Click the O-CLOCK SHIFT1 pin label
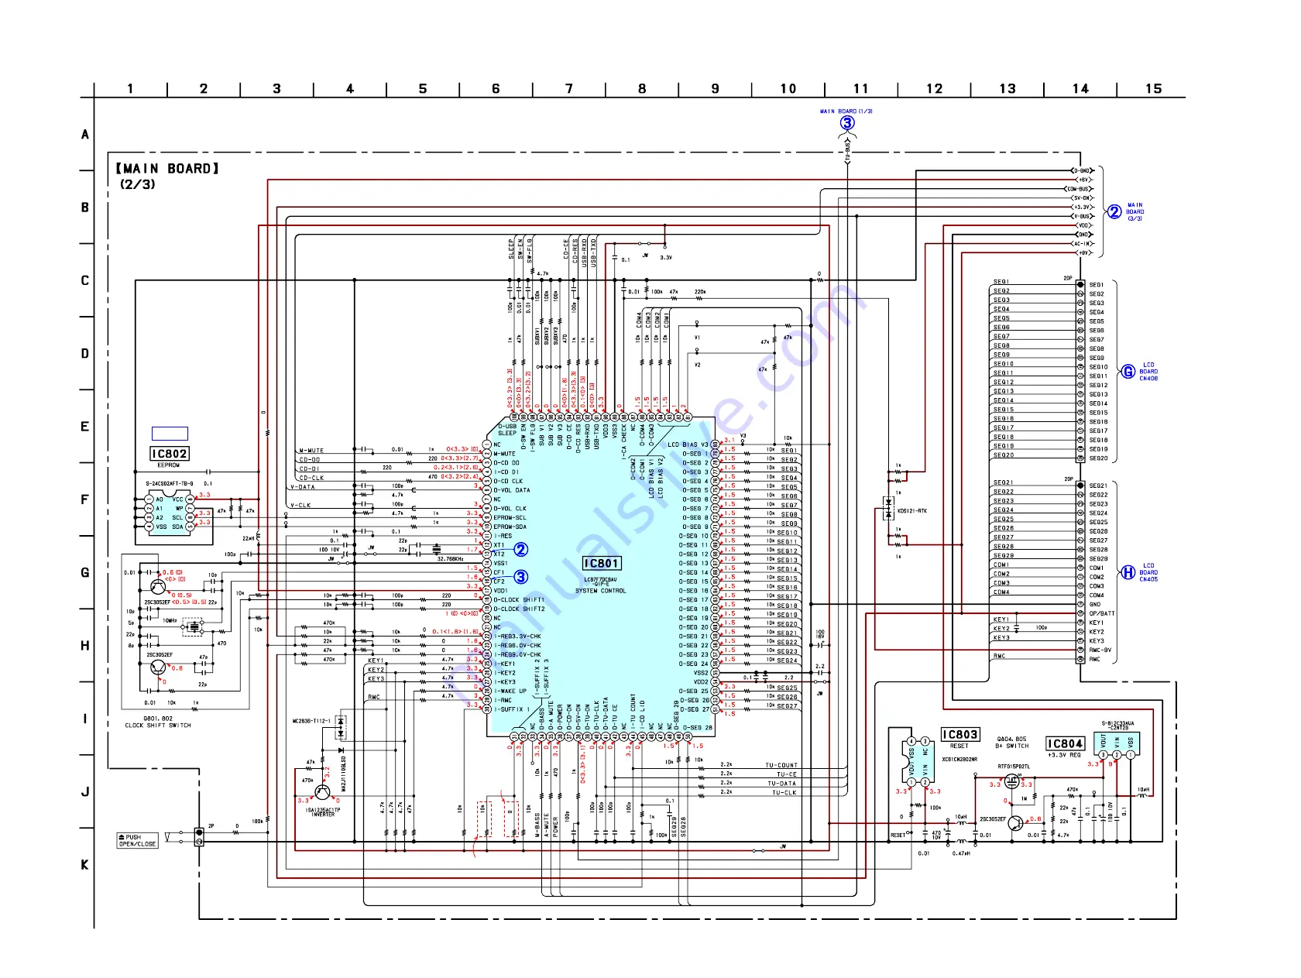The image size is (1301, 978). [519, 599]
